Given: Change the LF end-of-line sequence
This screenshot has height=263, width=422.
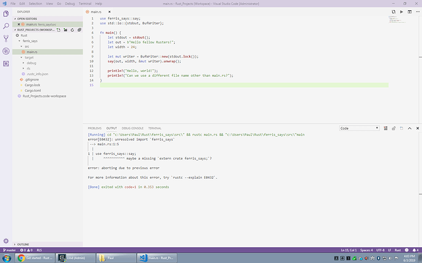Looking at the screenshot, I should (390, 250).
